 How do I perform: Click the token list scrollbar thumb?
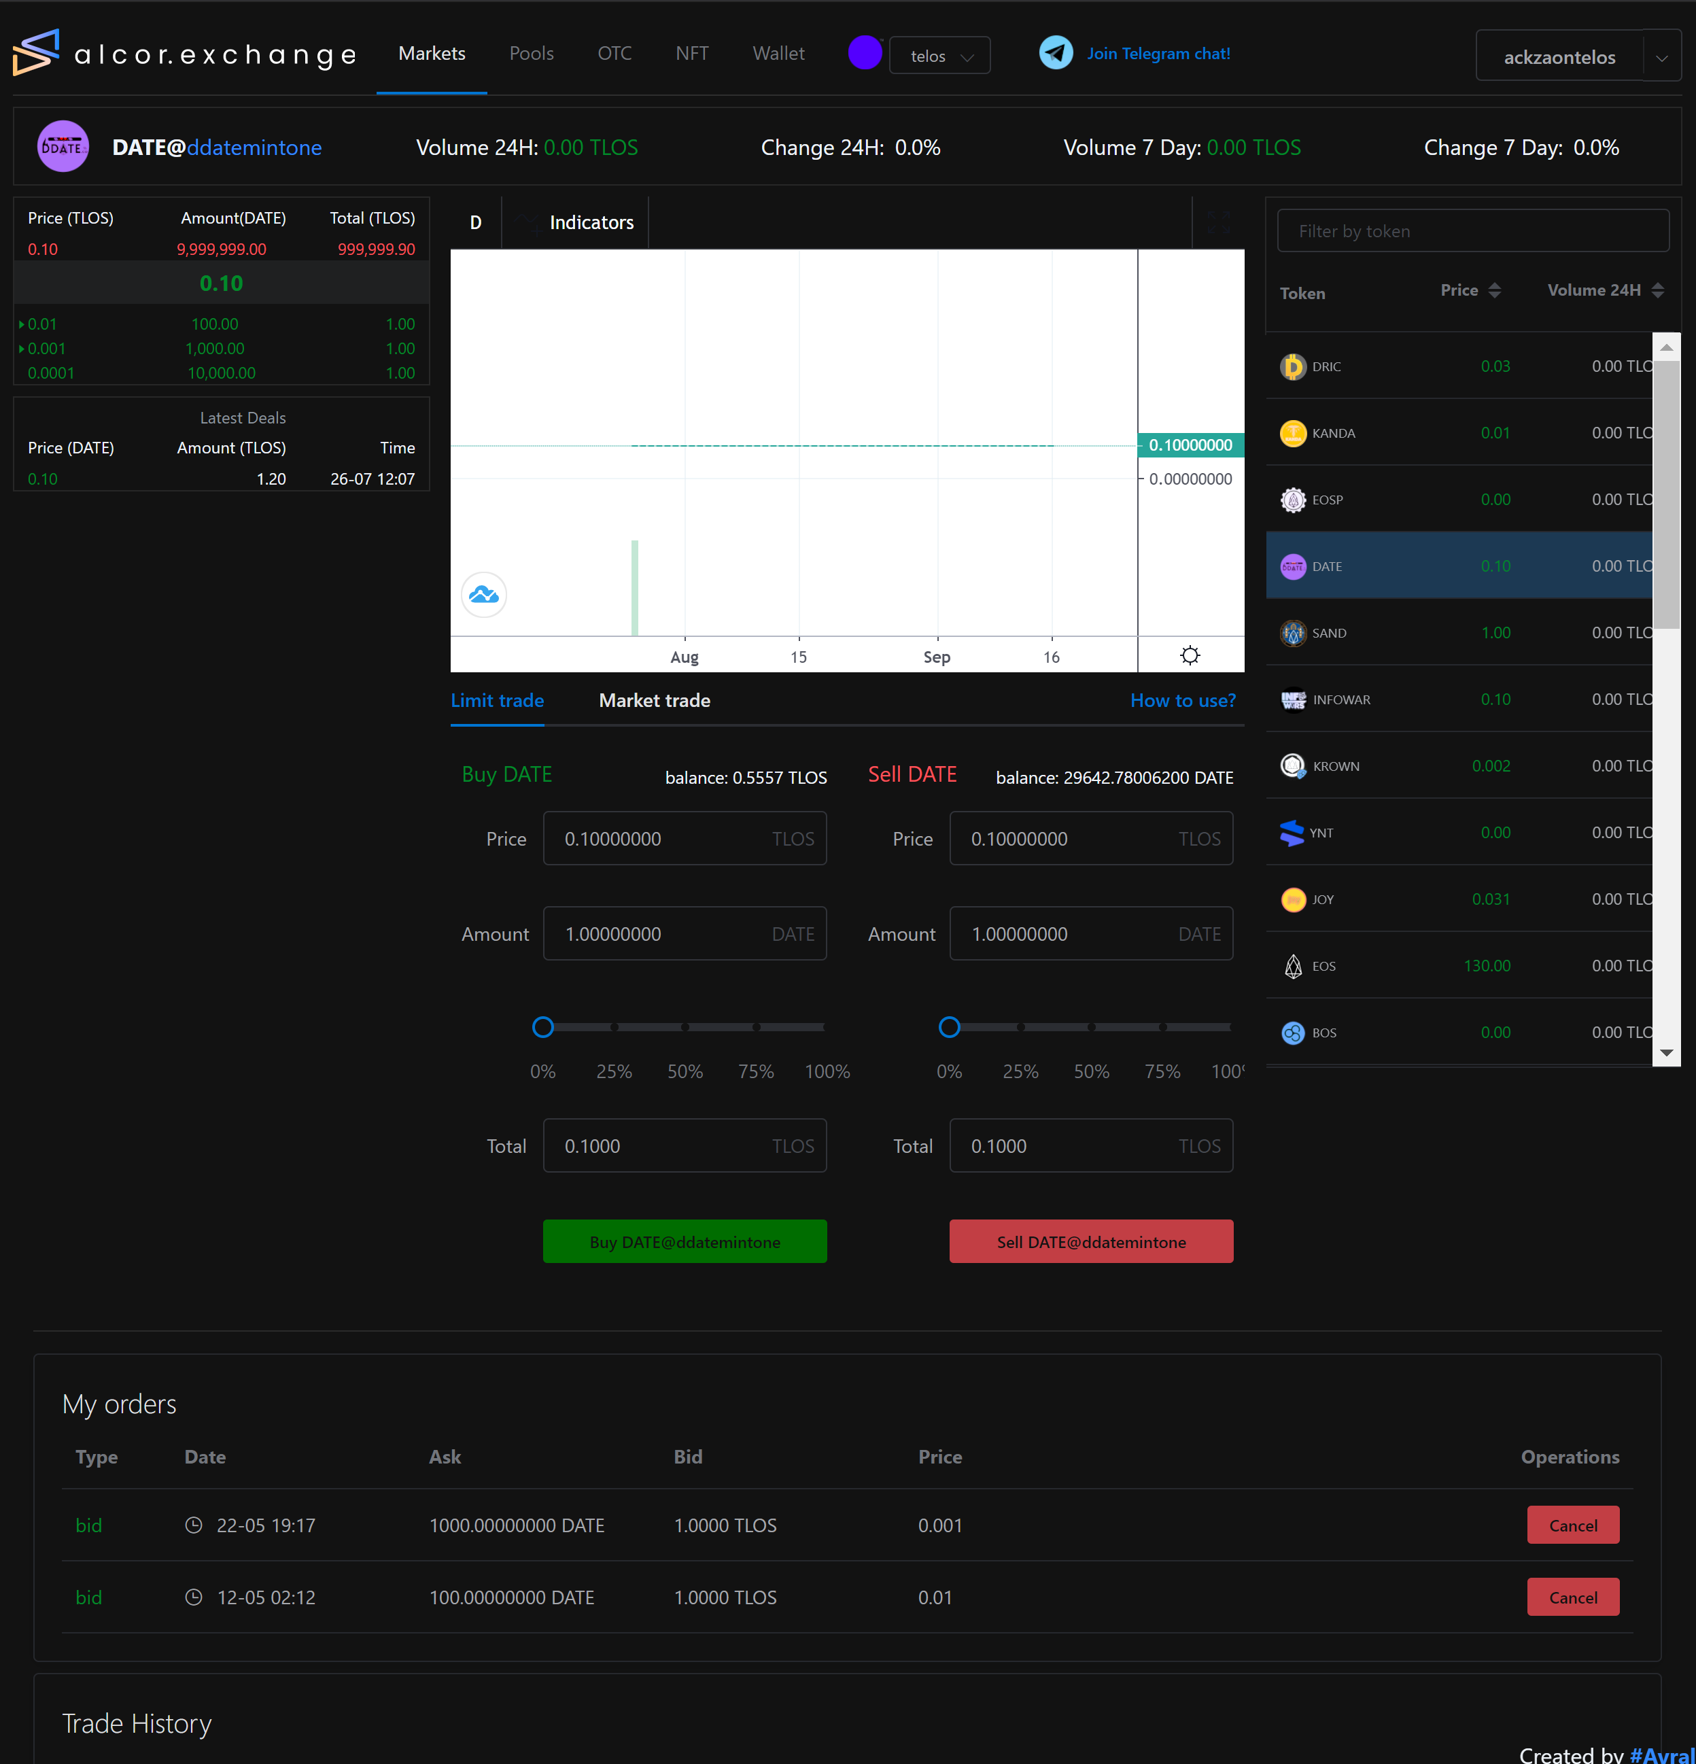tap(1666, 495)
